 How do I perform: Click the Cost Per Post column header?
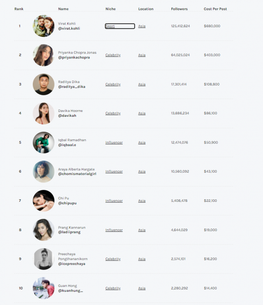point(215,9)
